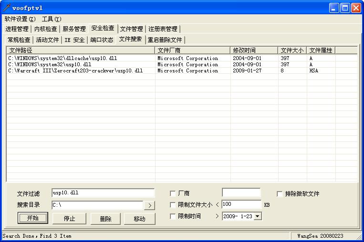
Task: Sort by the 文件路径 column header
Action: (81, 50)
